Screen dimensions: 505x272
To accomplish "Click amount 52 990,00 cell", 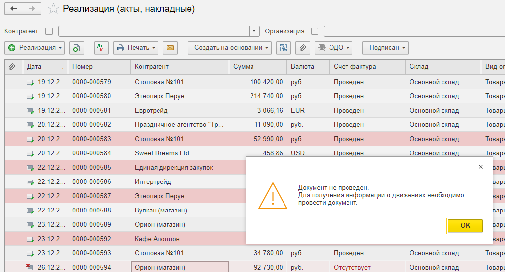I will (x=257, y=139).
